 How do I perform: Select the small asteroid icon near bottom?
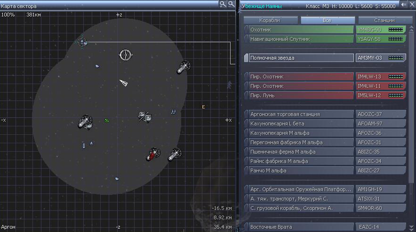pyautogui.click(x=117, y=179)
